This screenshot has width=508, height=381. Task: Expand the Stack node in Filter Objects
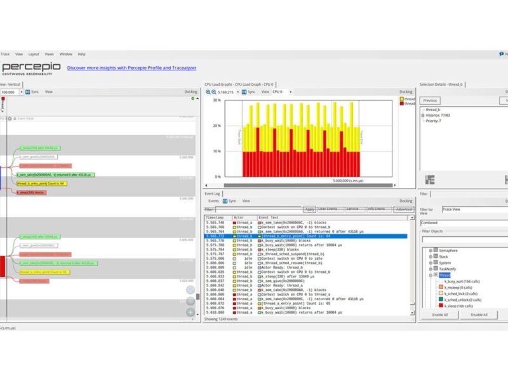click(x=430, y=257)
